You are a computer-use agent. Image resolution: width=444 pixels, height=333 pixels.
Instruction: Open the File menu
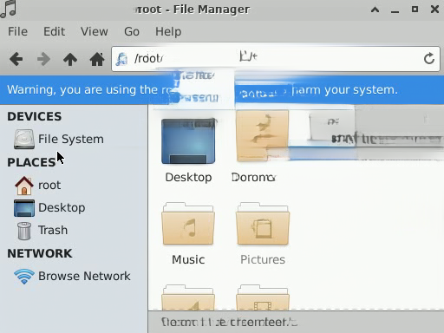(x=17, y=31)
